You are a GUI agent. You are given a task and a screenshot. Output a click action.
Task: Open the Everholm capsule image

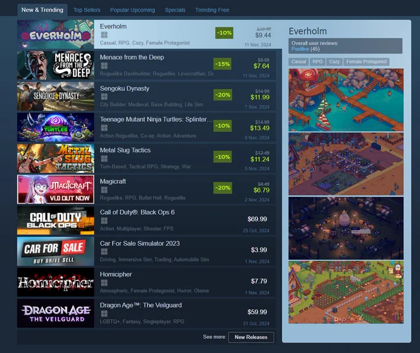coord(56,35)
